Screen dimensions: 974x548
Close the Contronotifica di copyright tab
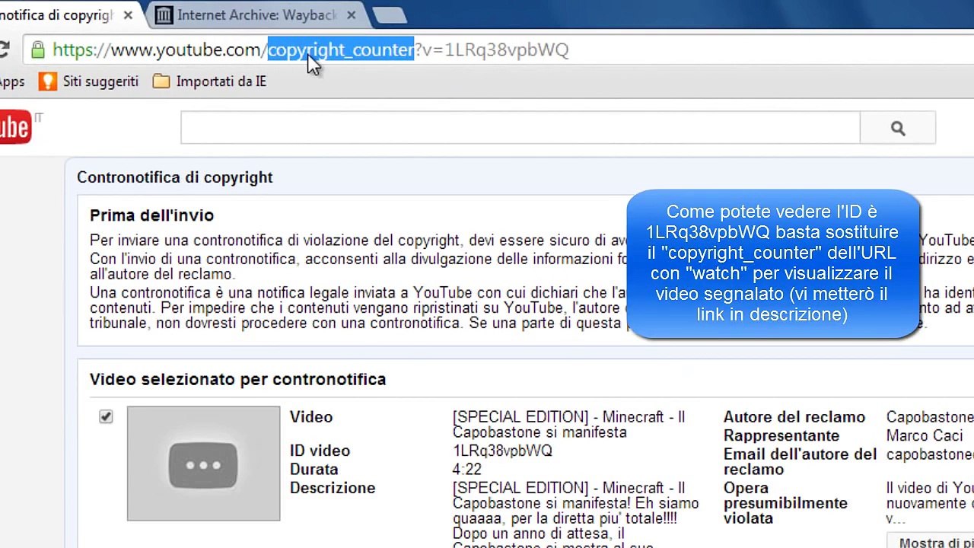tap(128, 15)
